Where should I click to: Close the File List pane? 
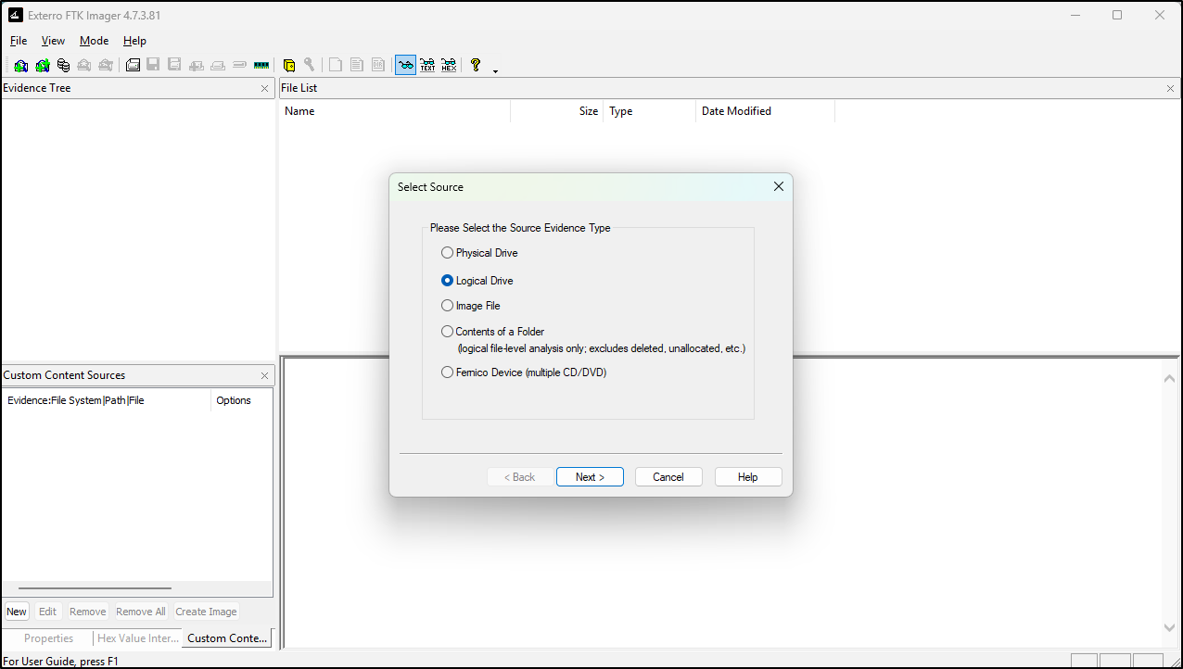pos(1170,89)
